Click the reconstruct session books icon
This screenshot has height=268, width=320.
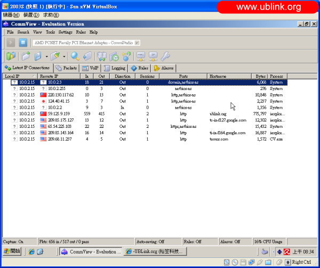click(x=102, y=56)
